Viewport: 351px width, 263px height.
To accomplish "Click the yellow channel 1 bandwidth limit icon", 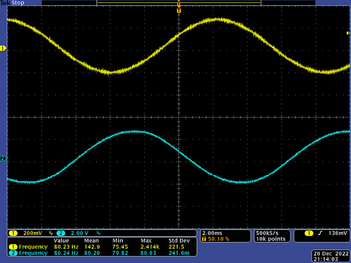I will tap(51, 233).
